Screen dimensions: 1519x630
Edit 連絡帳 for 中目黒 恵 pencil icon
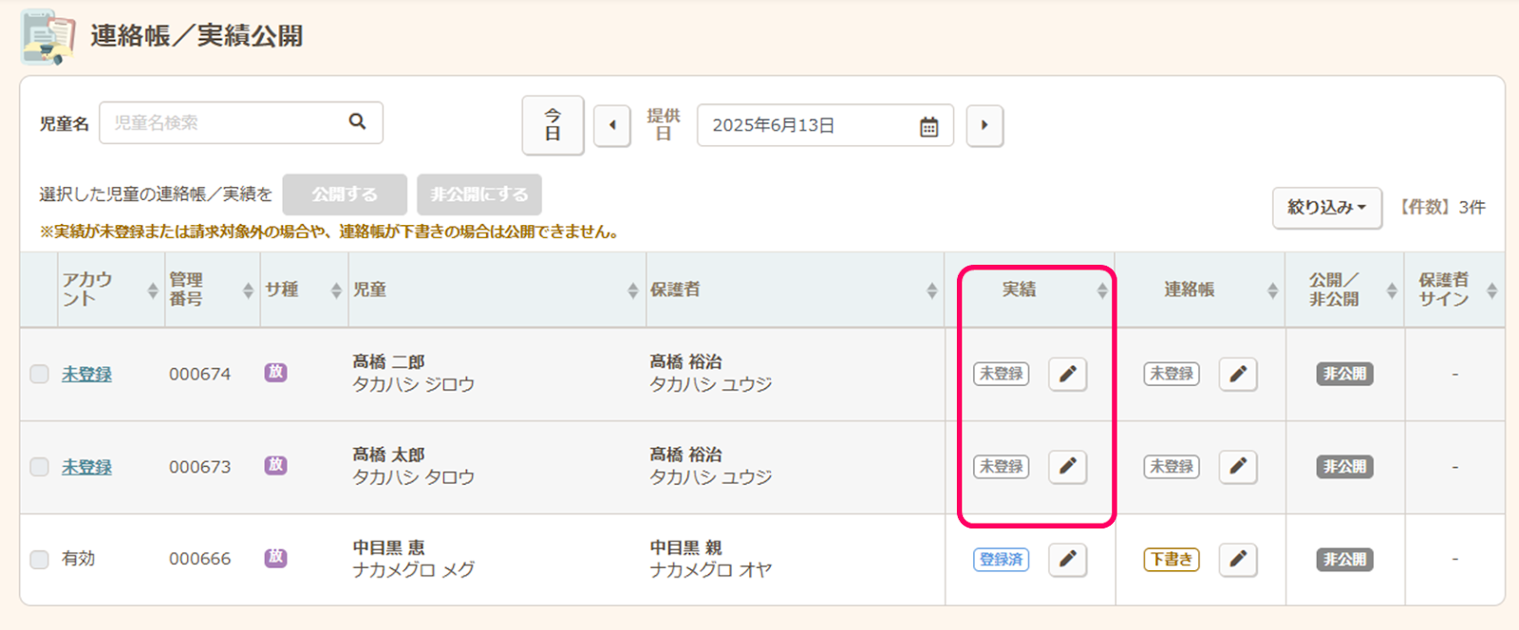pos(1237,560)
